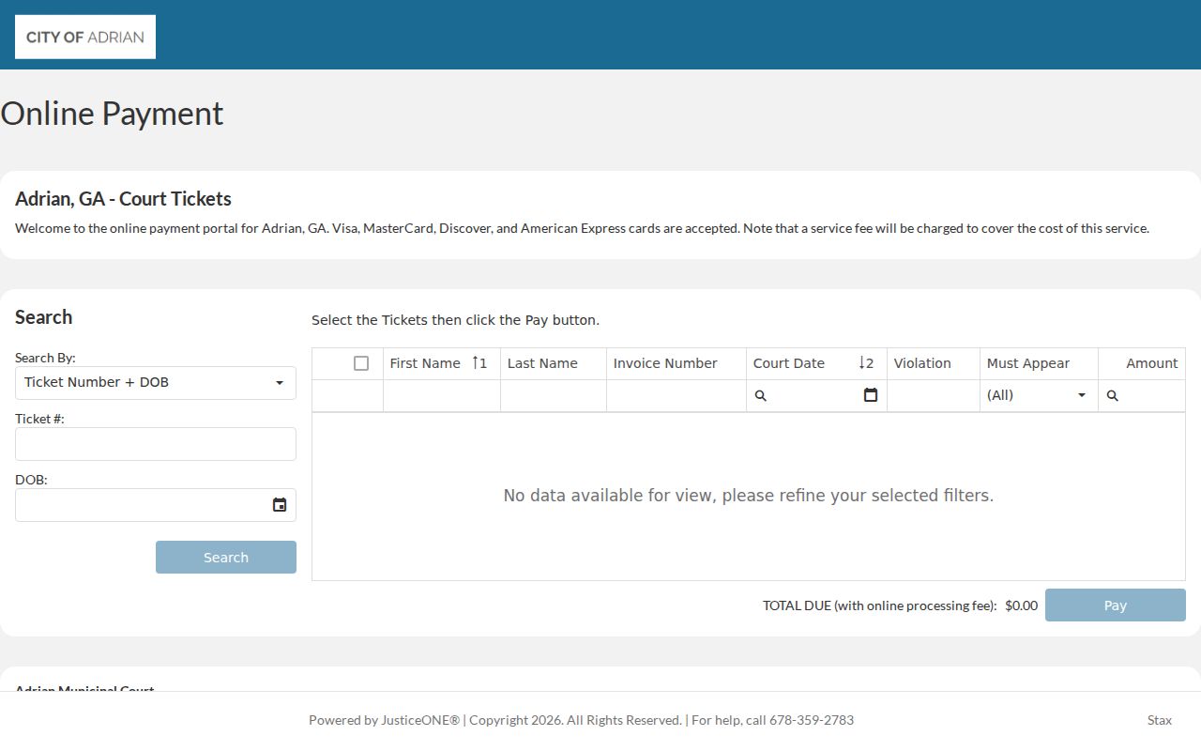Open the Court Date filter calendar icon
This screenshot has height=751, width=1201.
tap(871, 395)
